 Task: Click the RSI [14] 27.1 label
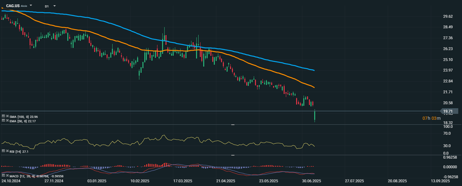click(20, 151)
